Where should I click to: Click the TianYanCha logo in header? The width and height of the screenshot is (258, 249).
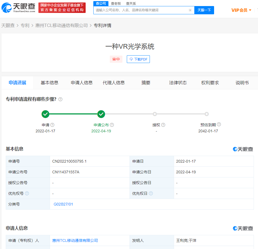[x=18, y=8]
